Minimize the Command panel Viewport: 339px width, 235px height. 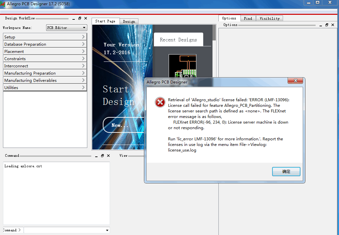click(x=97, y=156)
